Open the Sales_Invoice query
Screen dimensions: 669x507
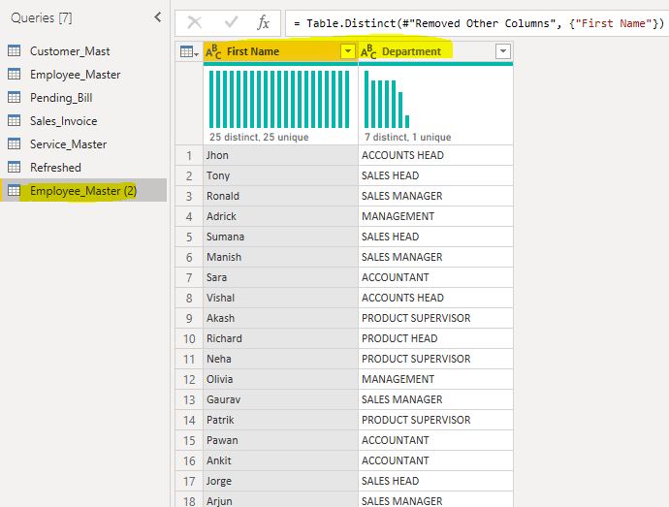tap(83, 121)
